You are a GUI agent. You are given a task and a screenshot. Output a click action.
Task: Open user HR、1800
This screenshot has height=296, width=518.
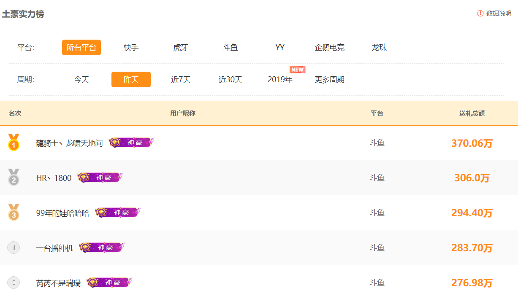tap(54, 178)
